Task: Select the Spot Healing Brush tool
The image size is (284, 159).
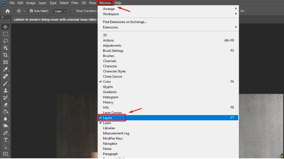Action: (5, 76)
